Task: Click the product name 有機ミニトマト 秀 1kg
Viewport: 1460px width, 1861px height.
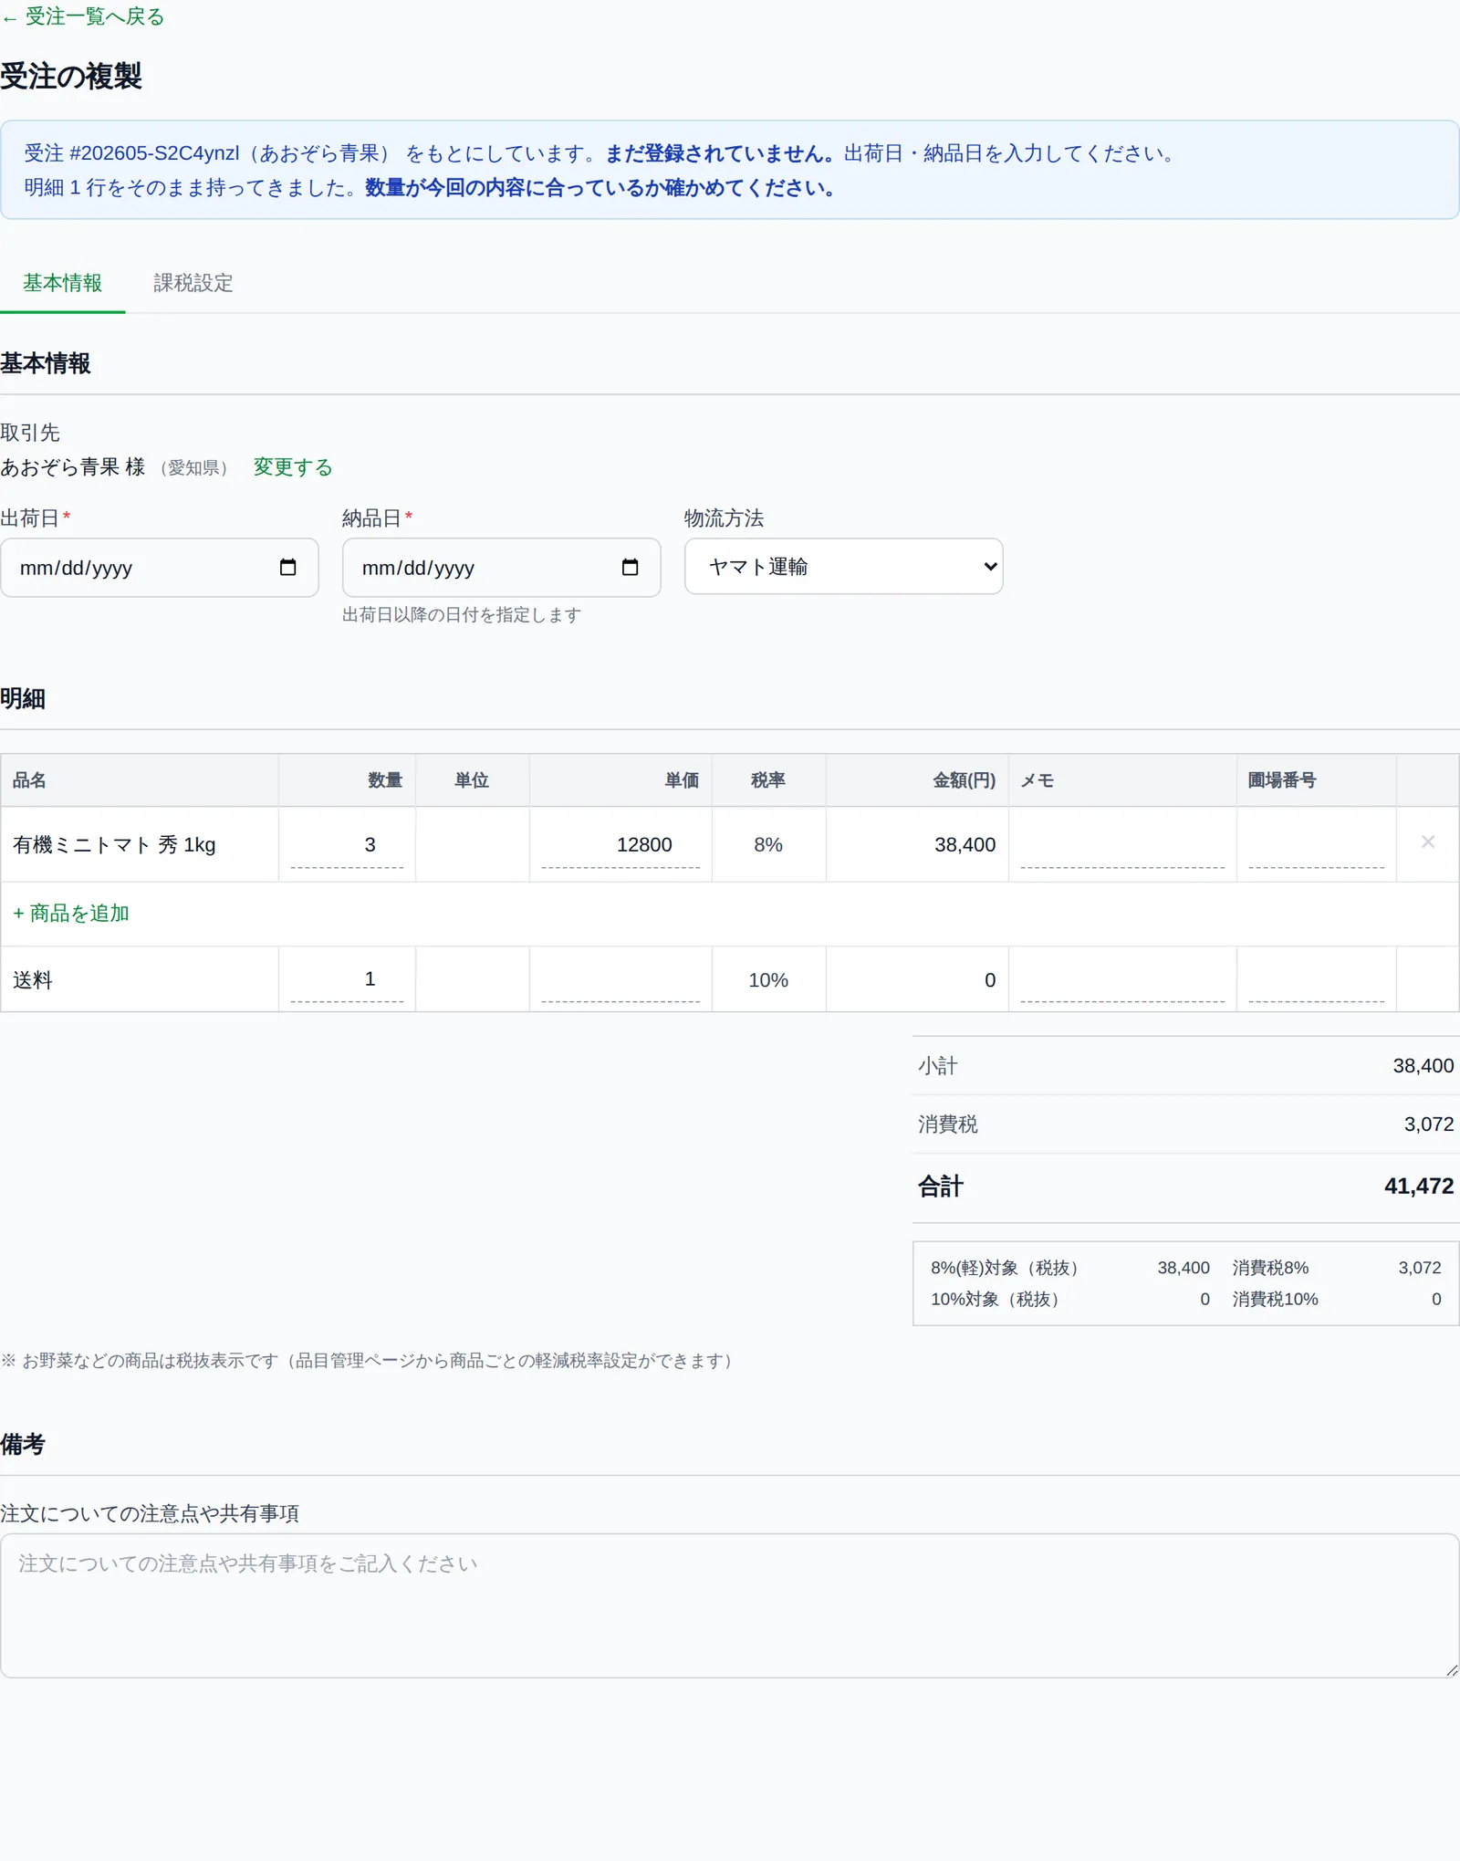Action: [x=114, y=845]
